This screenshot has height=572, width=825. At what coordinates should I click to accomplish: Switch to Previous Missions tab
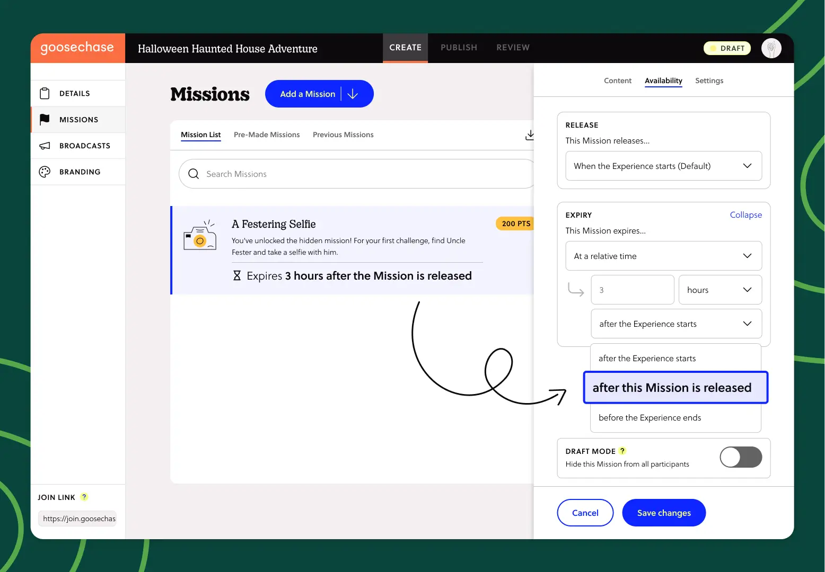point(343,135)
